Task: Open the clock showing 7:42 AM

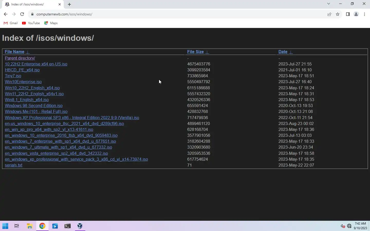Action: pyautogui.click(x=360, y=226)
